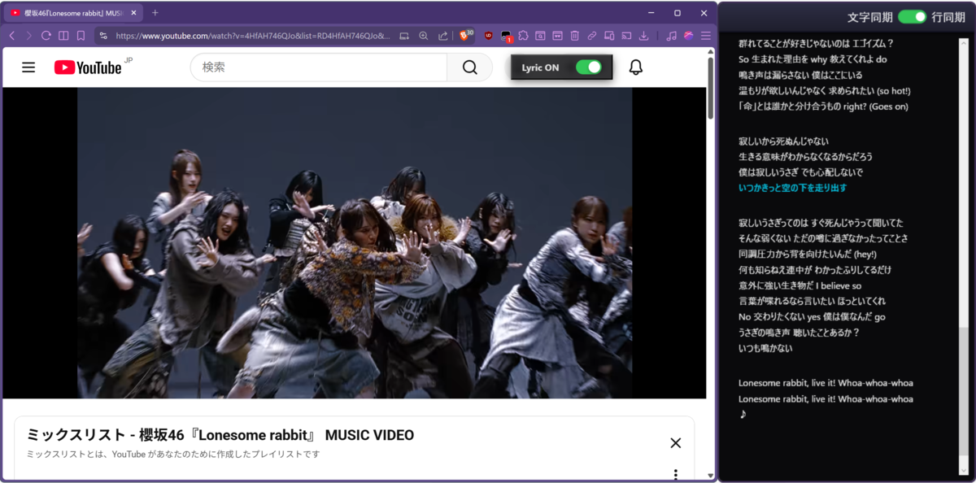The width and height of the screenshot is (976, 483).
Task: Go back using the browser back arrow
Action: click(x=12, y=36)
